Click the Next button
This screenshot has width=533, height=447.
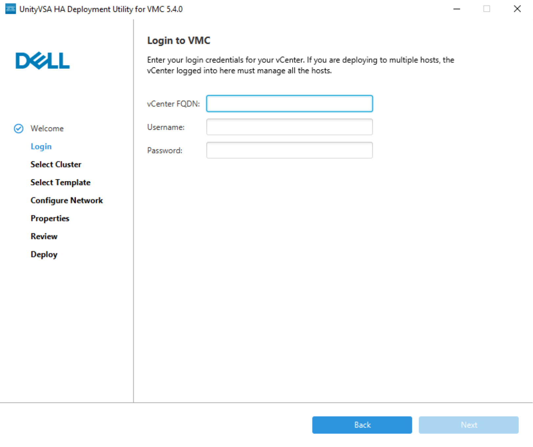(x=469, y=425)
